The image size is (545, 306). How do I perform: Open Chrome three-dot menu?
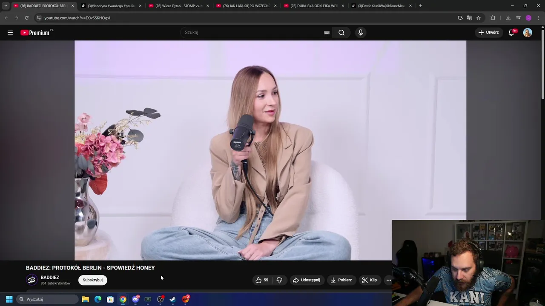539,18
